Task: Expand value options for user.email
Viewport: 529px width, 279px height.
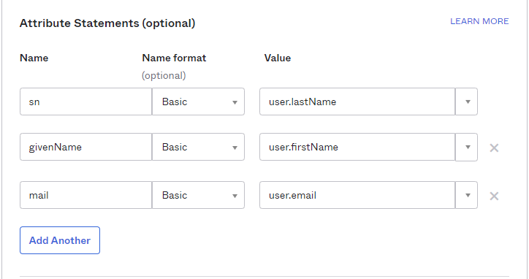Action: coord(467,195)
